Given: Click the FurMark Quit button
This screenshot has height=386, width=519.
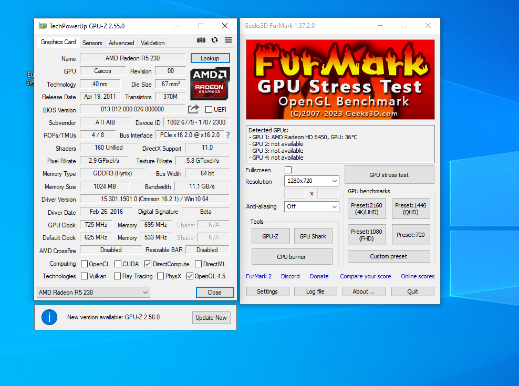Looking at the screenshot, I should 413,291.
